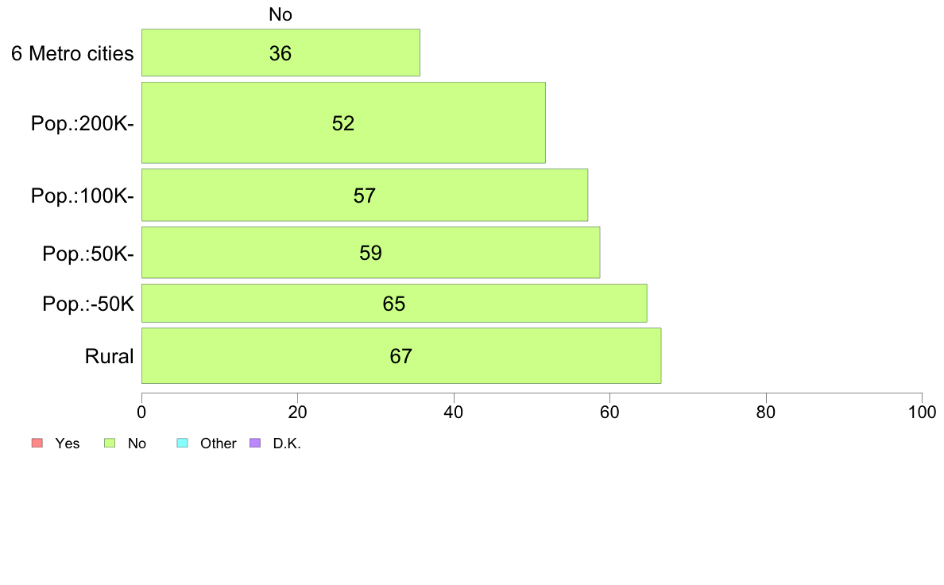This screenshot has width=944, height=585.
Task: Click the 100 tick on x-axis
Action: point(922,412)
